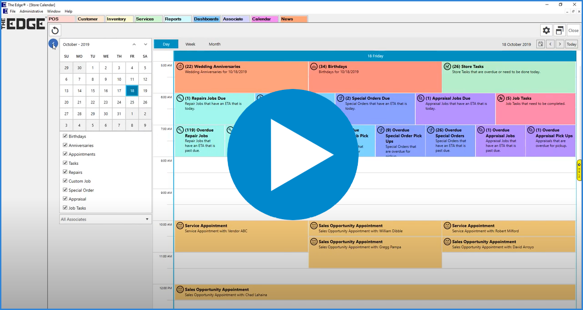Click the yellow side tab handle
The width and height of the screenshot is (583, 310).
click(579, 170)
